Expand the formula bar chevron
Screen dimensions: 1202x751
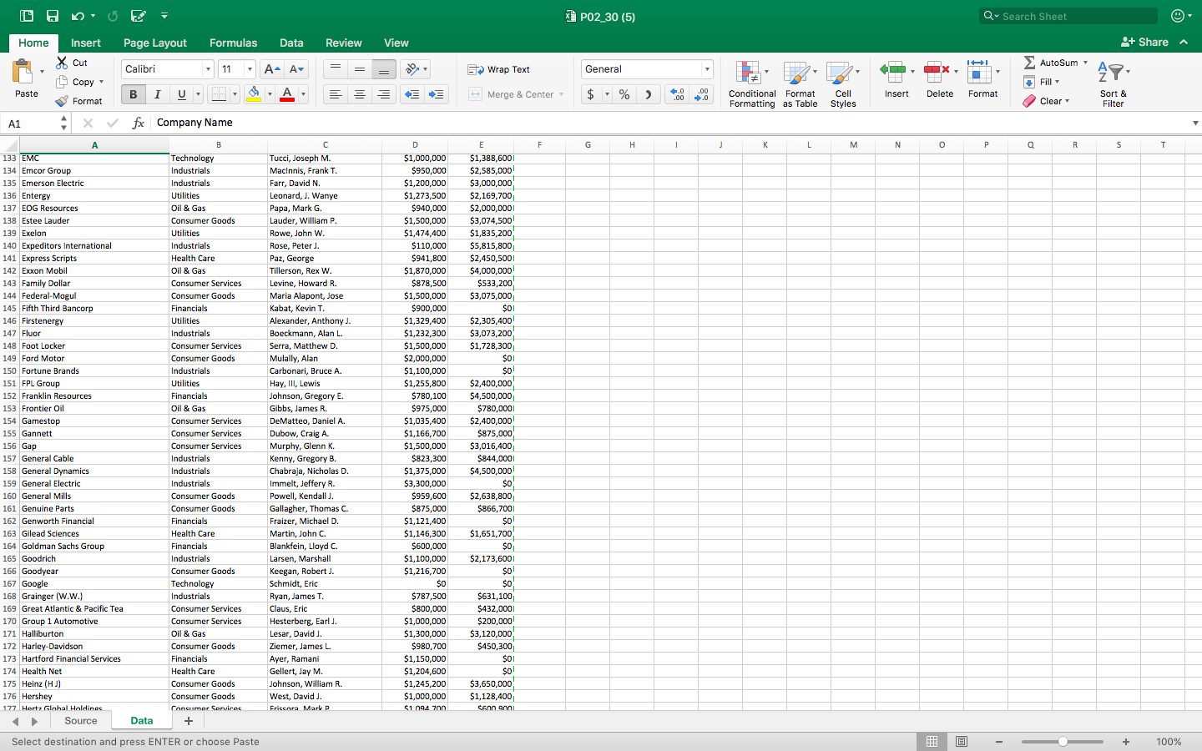tap(1195, 123)
